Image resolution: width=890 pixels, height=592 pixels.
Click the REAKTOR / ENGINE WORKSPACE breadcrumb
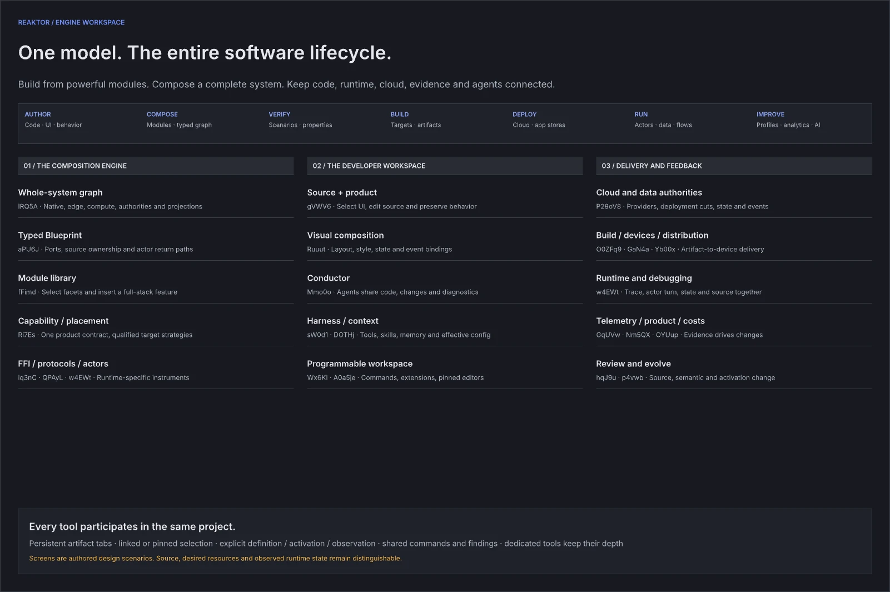coord(71,22)
